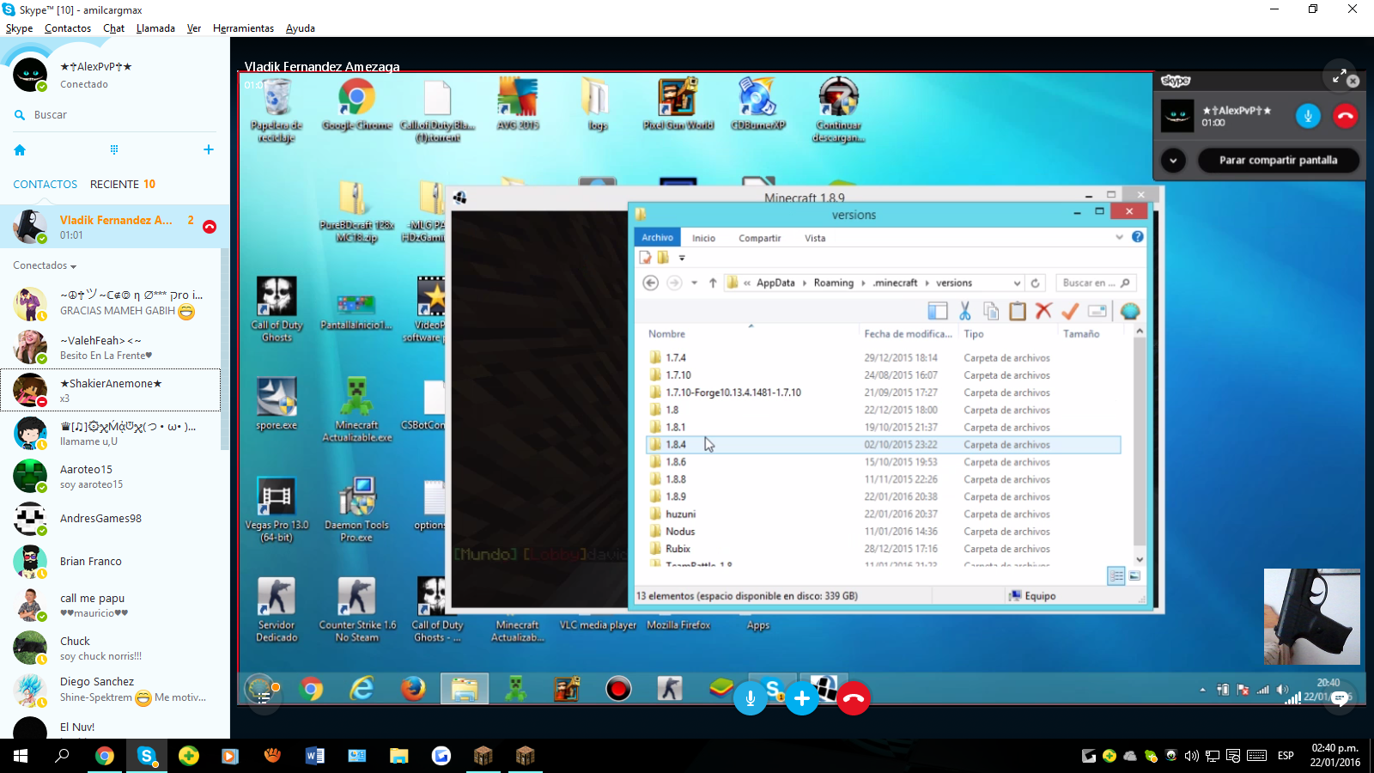Select contact Aaroteo15
The width and height of the screenshot is (1374, 773).
pyautogui.click(x=110, y=476)
